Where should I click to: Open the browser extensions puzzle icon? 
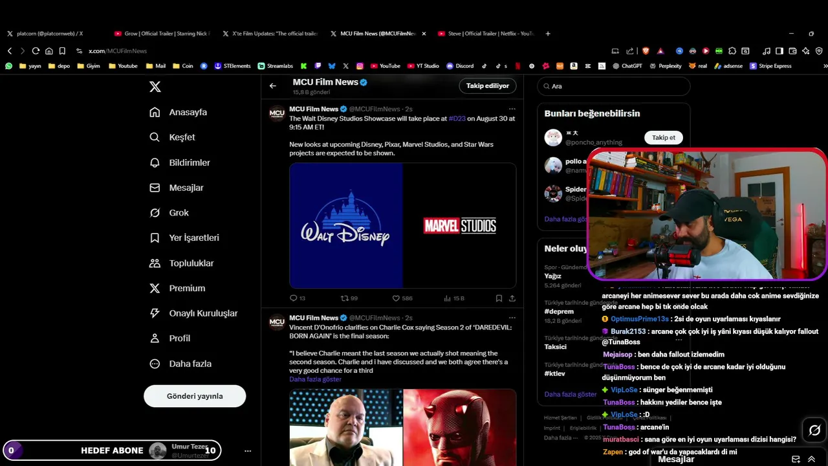pos(732,50)
